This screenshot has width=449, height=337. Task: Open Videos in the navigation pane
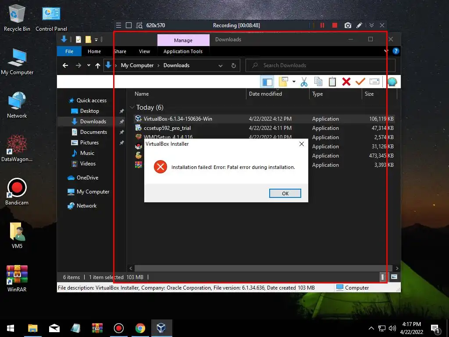pyautogui.click(x=88, y=164)
